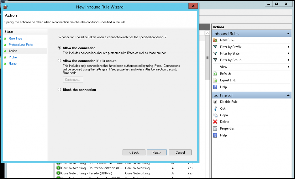
Task: Collapse the Inbound Rules actions section
Action: click(288, 34)
